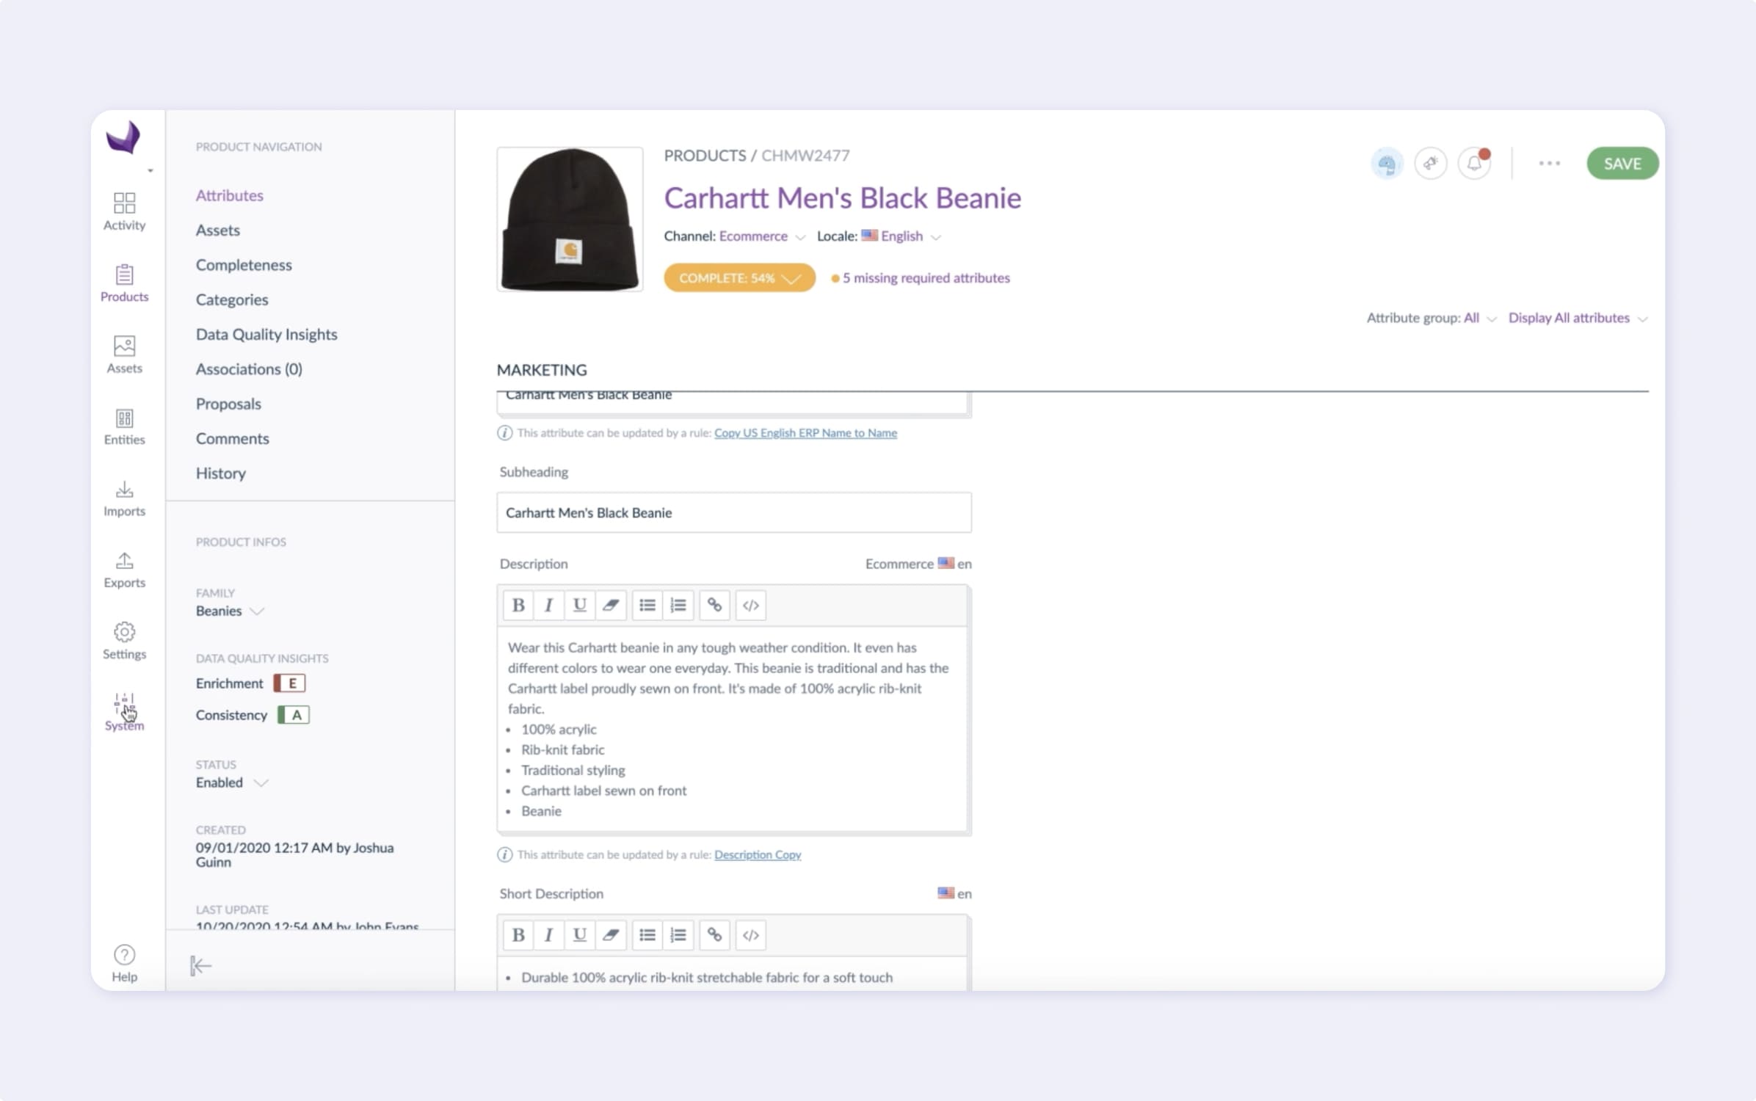The height and width of the screenshot is (1101, 1756).
Task: Open the Completeness navigation item
Action: coord(244,265)
